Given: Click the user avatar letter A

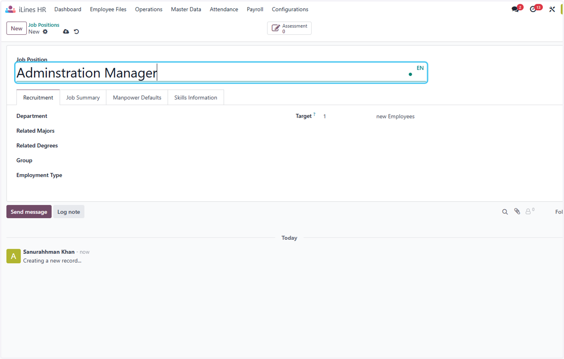Looking at the screenshot, I should 14,256.
